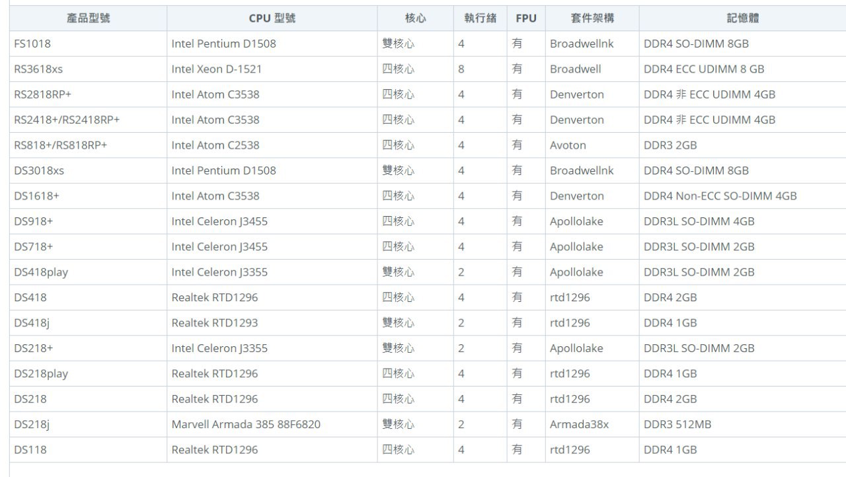846x477 pixels.
Task: Click the CPU 型號 column header
Action: (x=272, y=18)
